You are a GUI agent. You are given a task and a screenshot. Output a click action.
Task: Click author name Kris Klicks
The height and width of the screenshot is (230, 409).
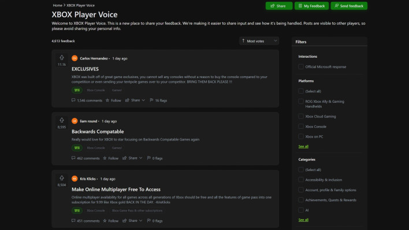tap(88, 179)
